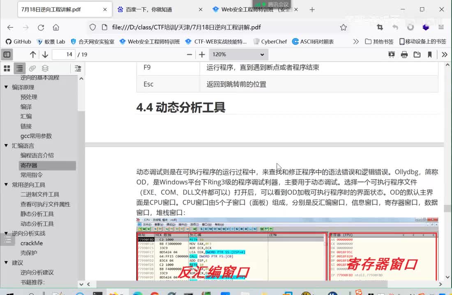The height and width of the screenshot is (295, 452).
Task: Close the 百度一下 tab
Action: [x=201, y=9]
